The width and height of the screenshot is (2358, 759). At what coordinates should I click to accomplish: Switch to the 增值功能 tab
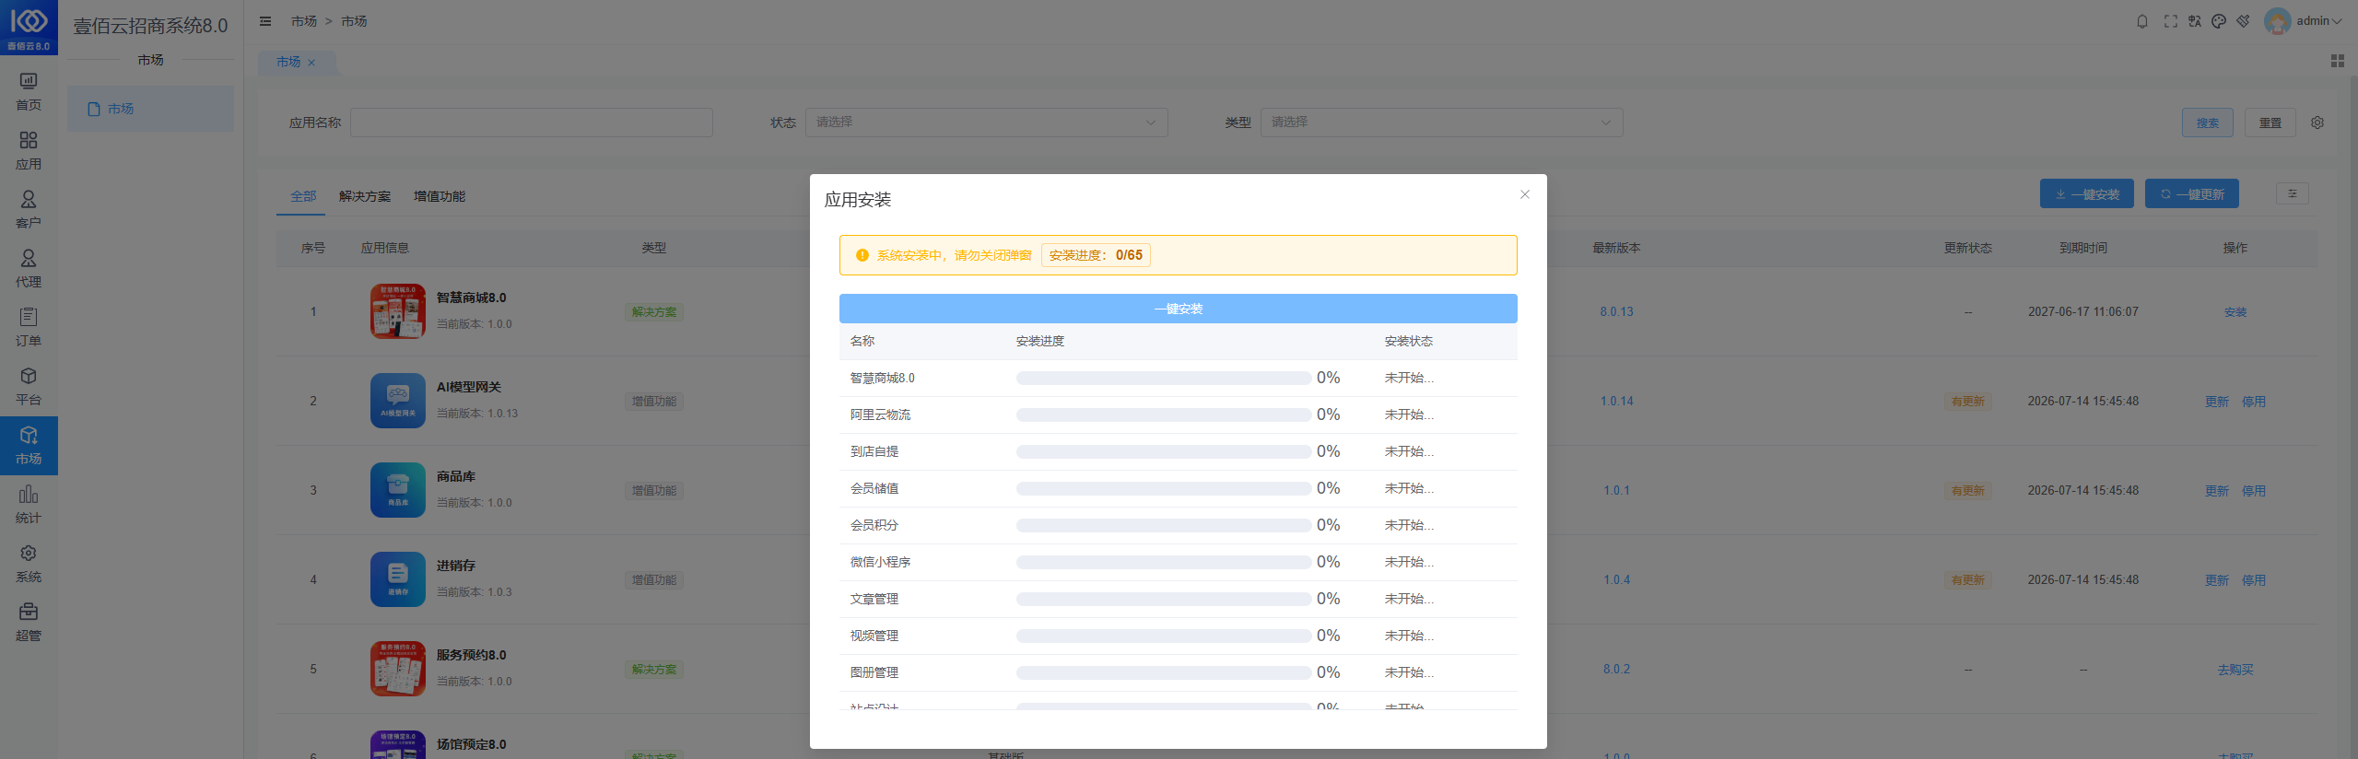[440, 196]
